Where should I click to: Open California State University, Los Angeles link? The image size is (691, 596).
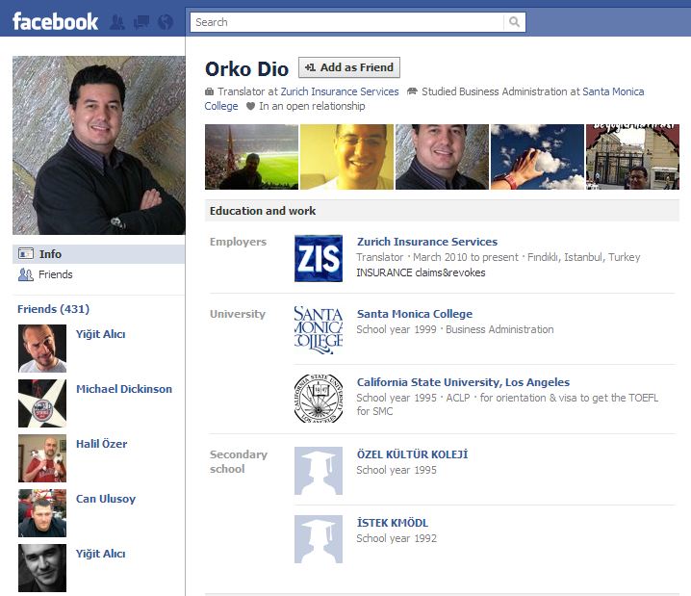(x=463, y=382)
